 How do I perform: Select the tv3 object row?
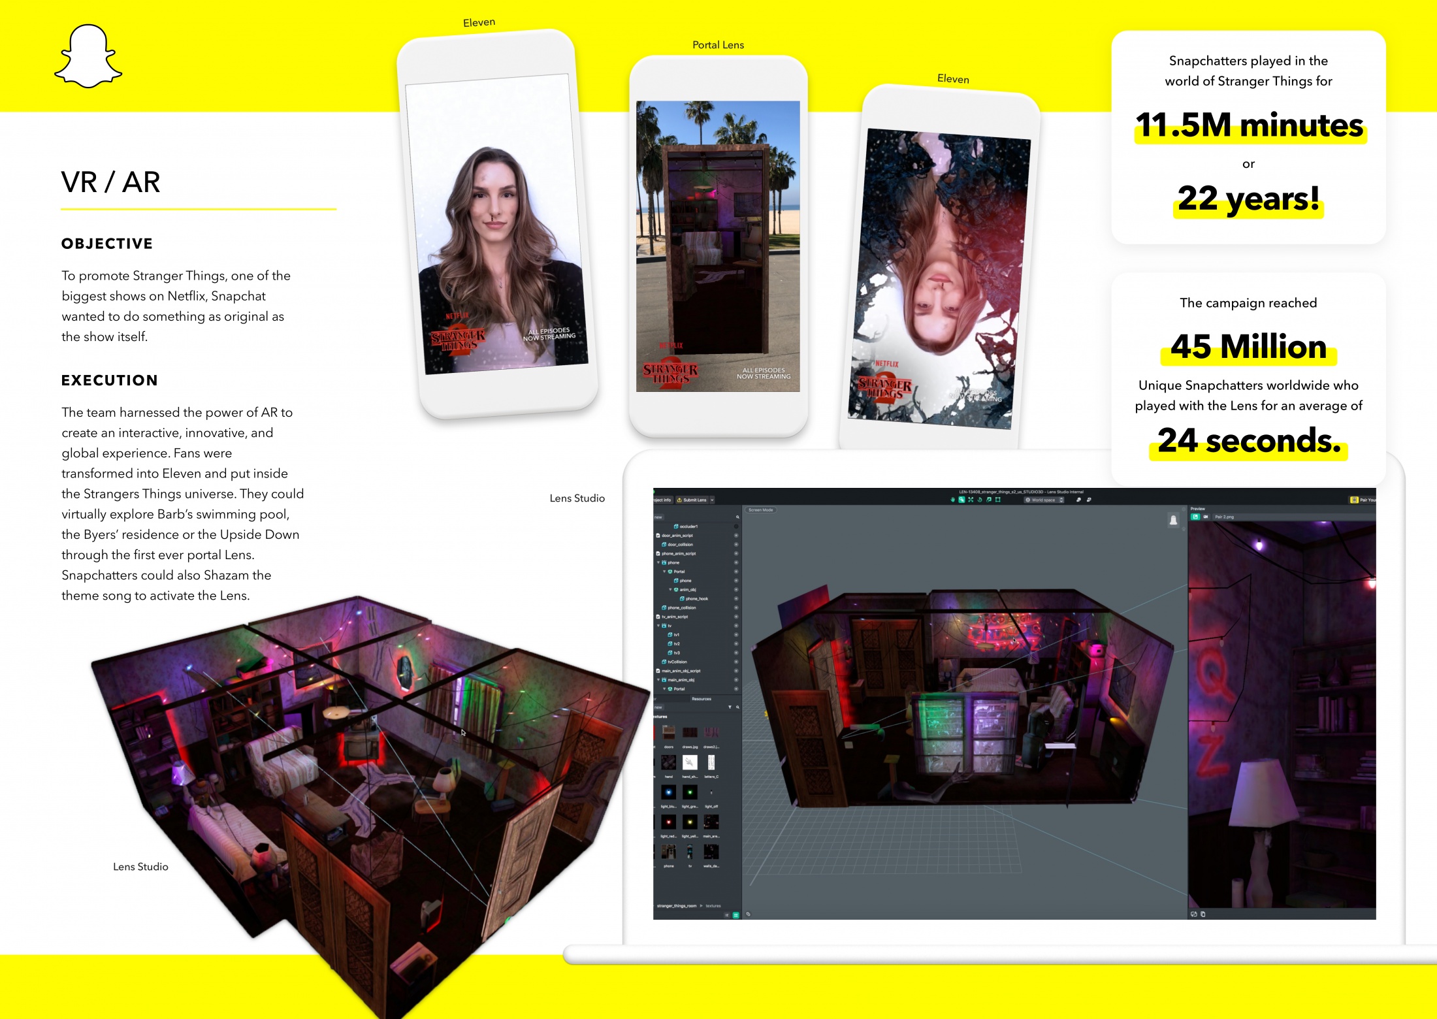pyautogui.click(x=698, y=653)
